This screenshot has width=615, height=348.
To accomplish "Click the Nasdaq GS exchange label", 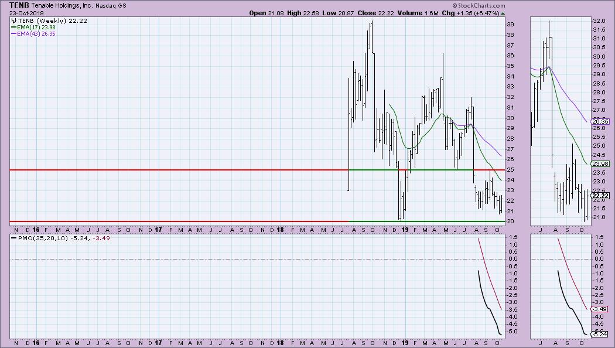I will [x=111, y=6].
